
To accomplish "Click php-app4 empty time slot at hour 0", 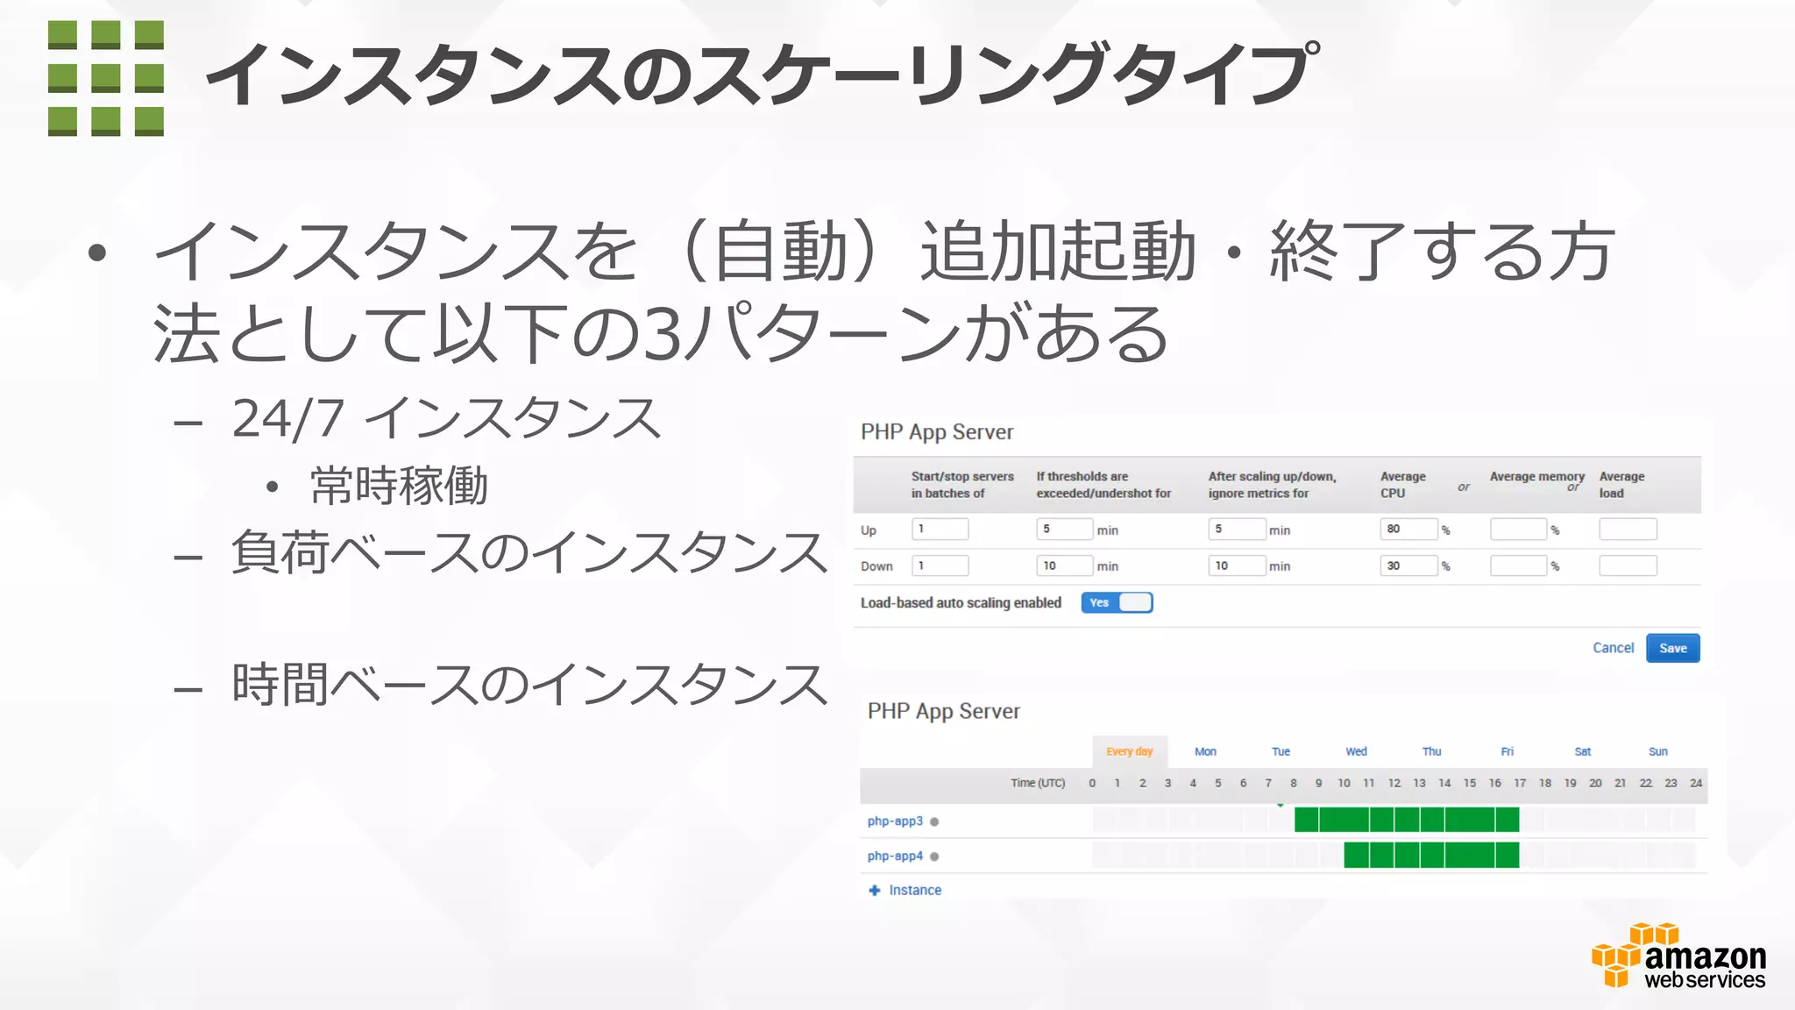I will click(1104, 856).
